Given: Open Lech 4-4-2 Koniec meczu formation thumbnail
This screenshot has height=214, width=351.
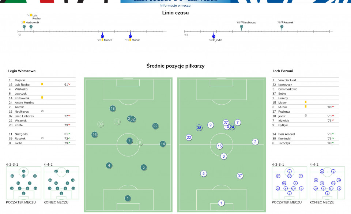Looking at the screenshot, I should [x=327, y=183].
